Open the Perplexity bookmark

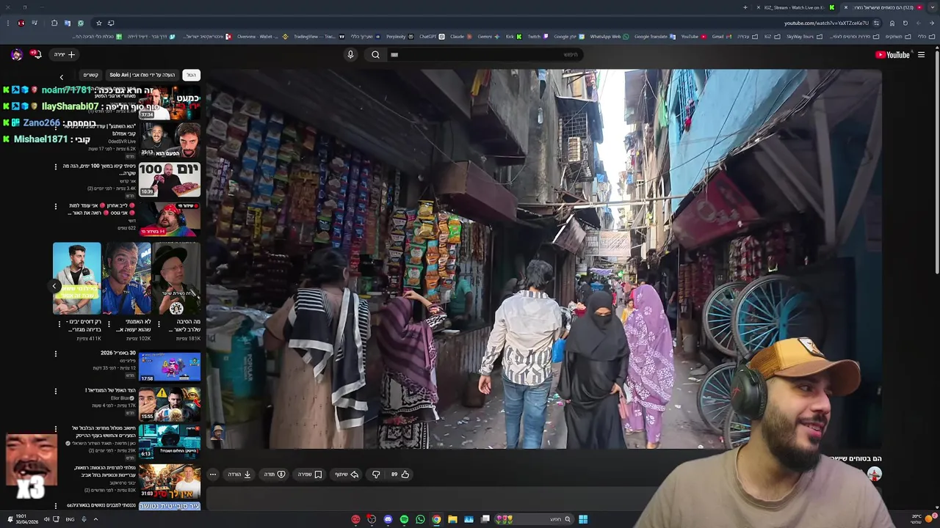(399, 36)
